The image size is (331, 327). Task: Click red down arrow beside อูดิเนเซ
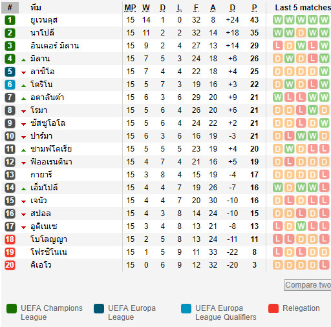[24, 228]
